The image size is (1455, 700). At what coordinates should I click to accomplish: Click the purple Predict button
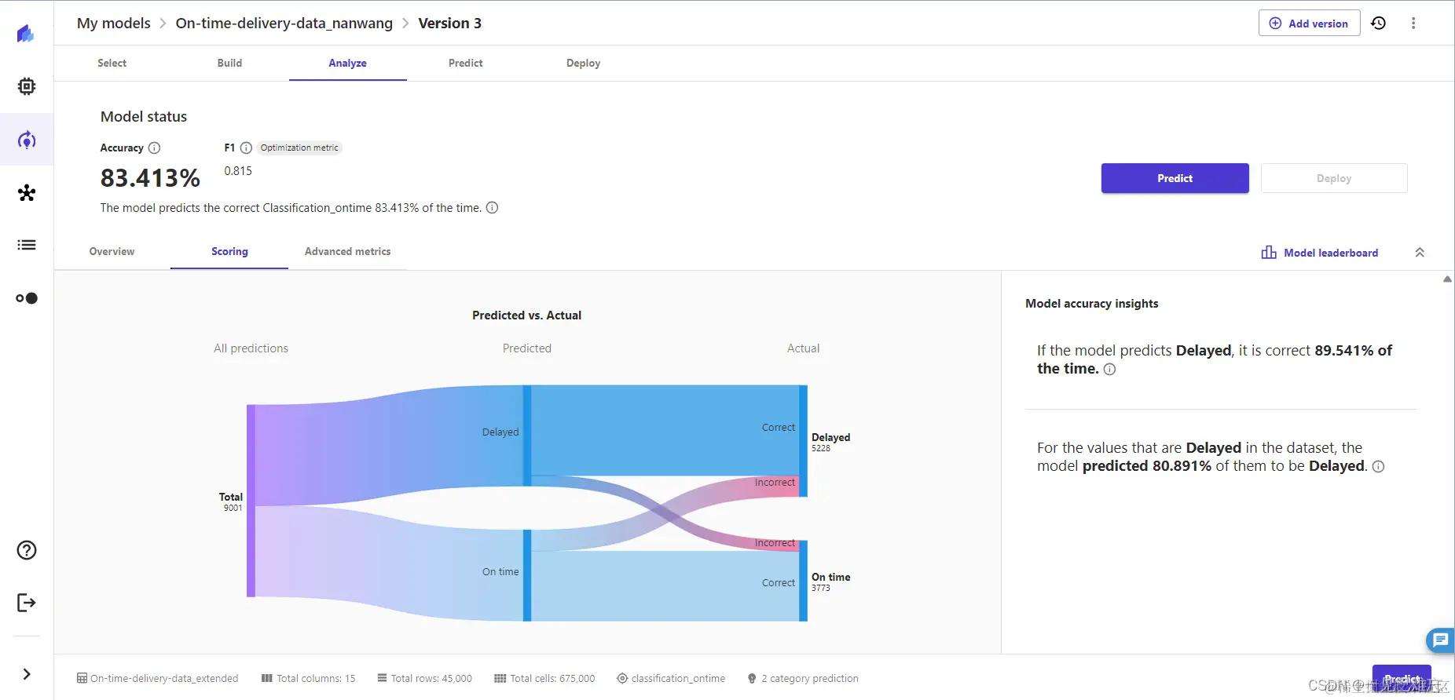1175,178
